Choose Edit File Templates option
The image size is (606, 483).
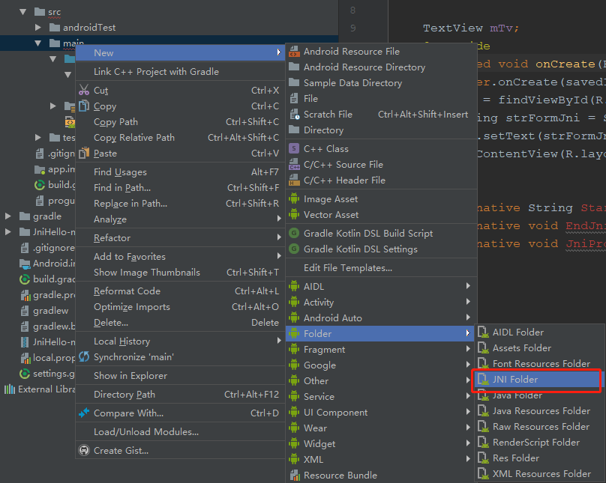348,268
